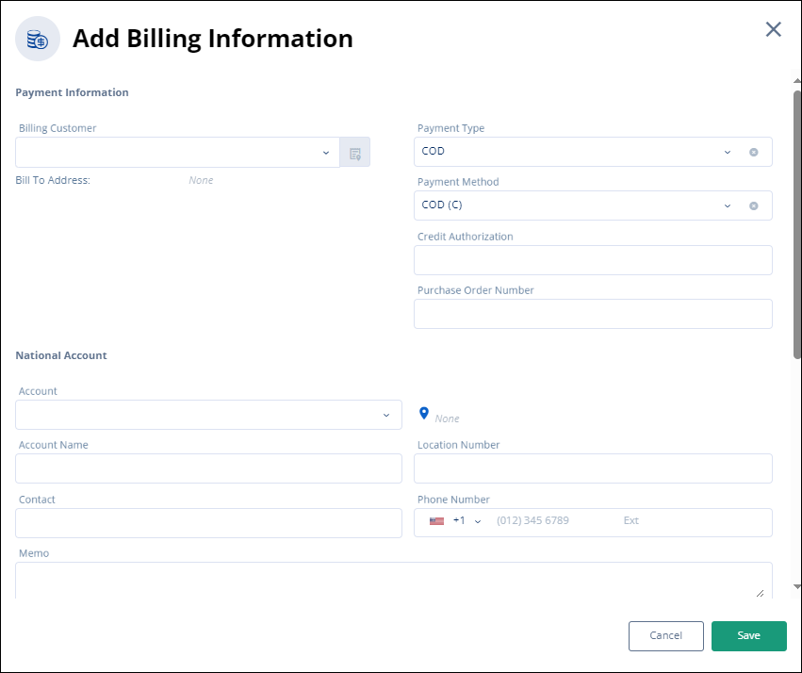This screenshot has height=673, width=802.
Task: Click the US flag country icon
Action: coord(436,521)
